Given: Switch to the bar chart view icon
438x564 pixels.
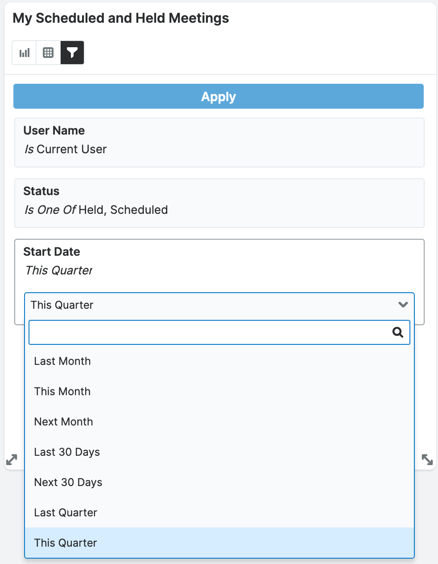Looking at the screenshot, I should (x=24, y=53).
